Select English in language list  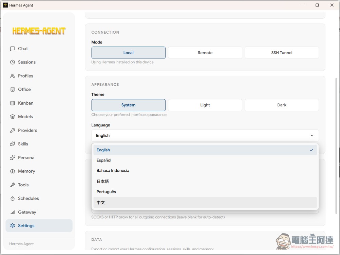pyautogui.click(x=205, y=150)
